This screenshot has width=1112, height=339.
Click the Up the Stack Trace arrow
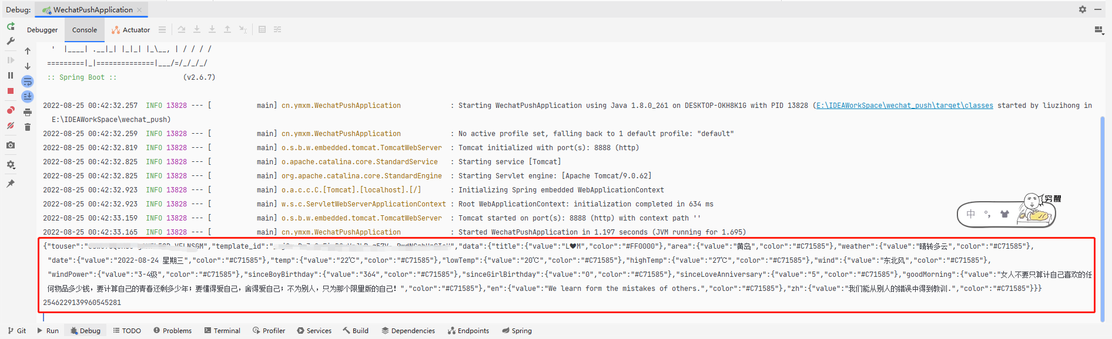pos(28,51)
